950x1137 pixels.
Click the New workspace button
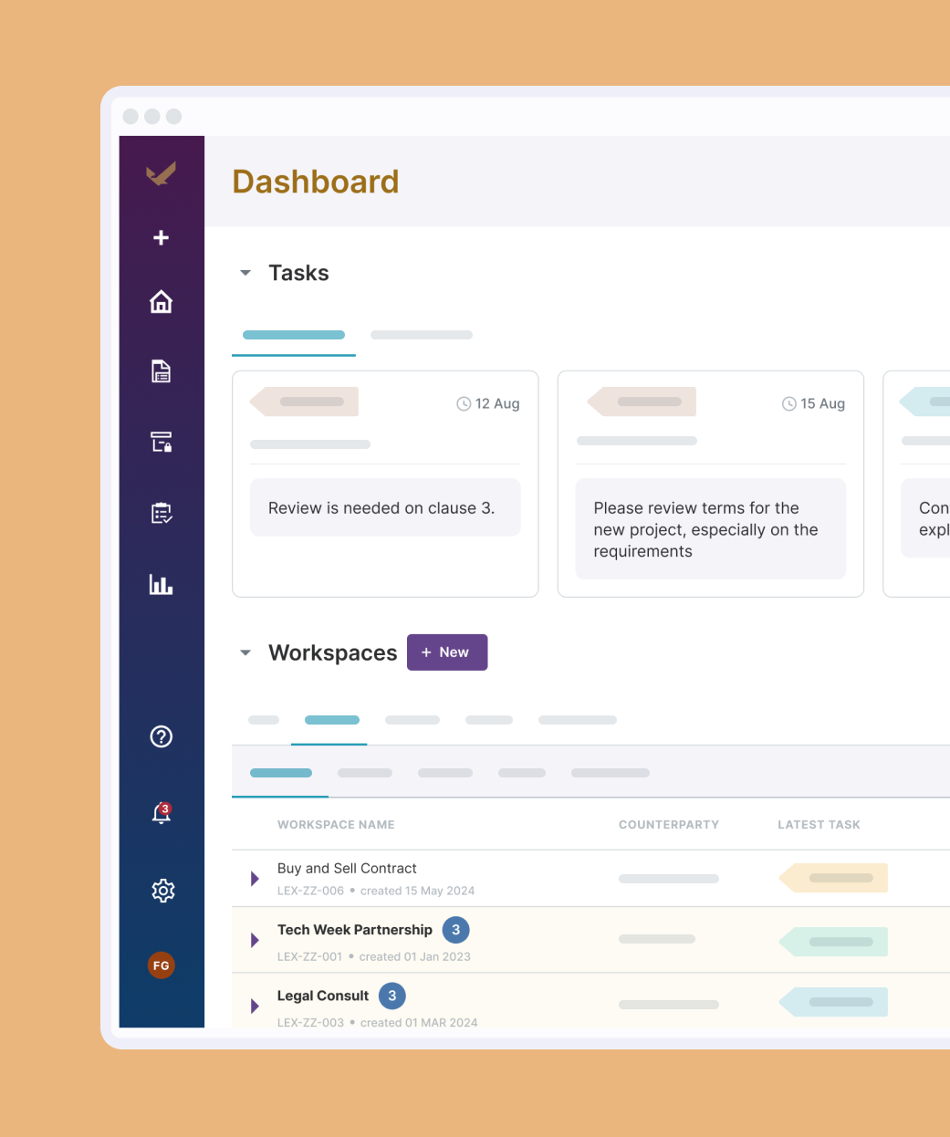coord(447,652)
